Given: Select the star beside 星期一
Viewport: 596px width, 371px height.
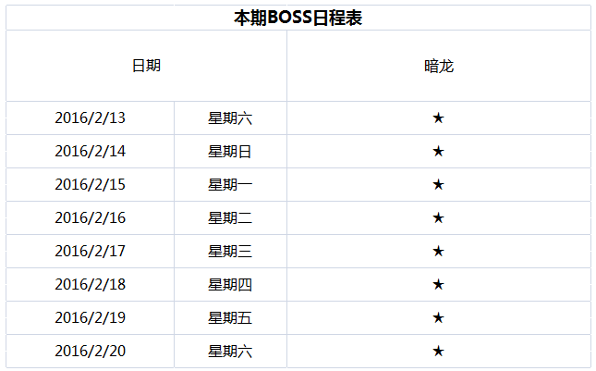Looking at the screenshot, I should [x=438, y=185].
